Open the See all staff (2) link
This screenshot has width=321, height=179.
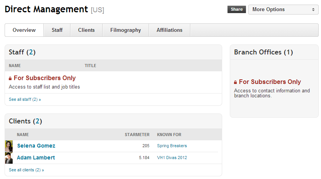point(25,100)
